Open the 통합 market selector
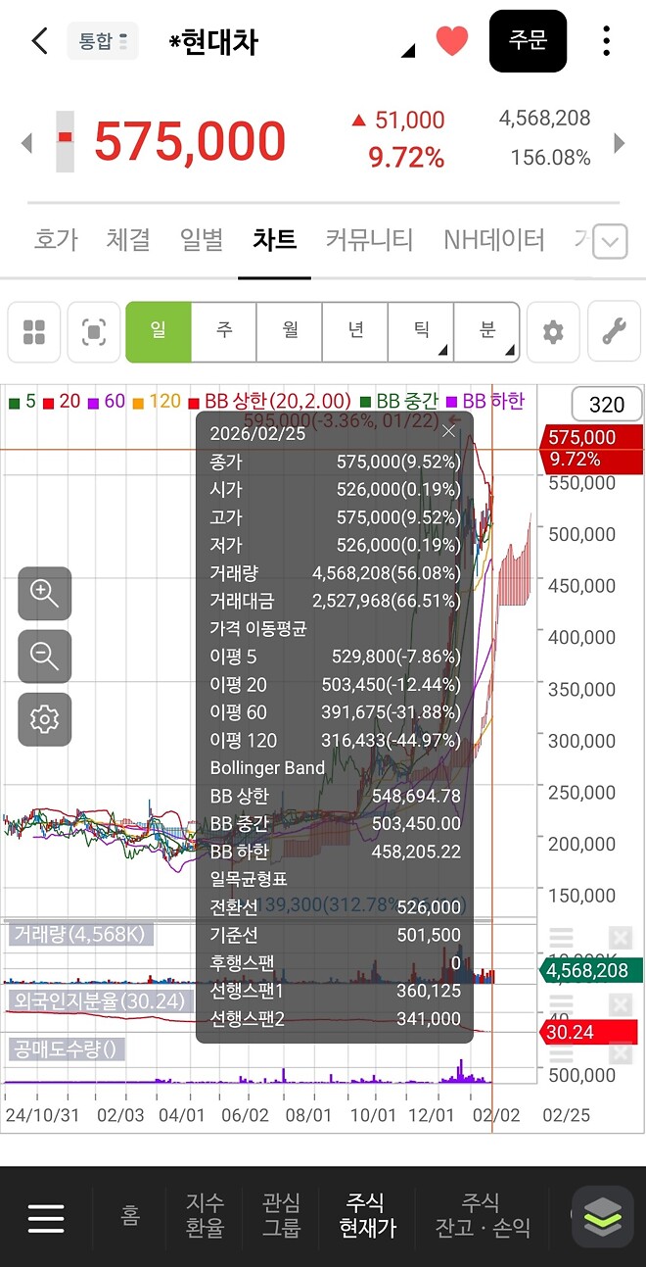The height and width of the screenshot is (1267, 646). coord(103,41)
